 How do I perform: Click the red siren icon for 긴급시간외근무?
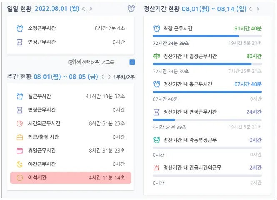tap(157, 168)
